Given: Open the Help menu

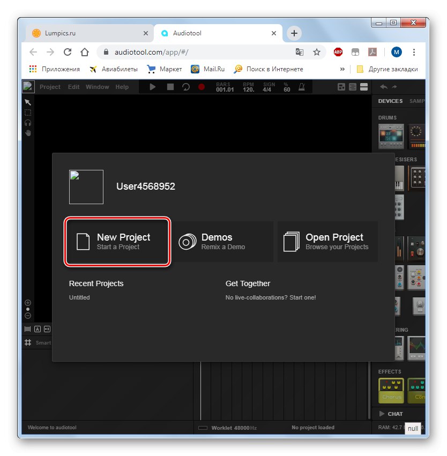Looking at the screenshot, I should [122, 87].
